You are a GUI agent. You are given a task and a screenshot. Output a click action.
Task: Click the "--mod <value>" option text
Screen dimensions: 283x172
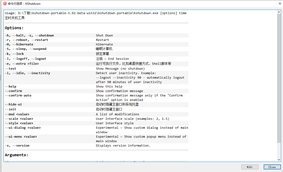tap(17, 114)
